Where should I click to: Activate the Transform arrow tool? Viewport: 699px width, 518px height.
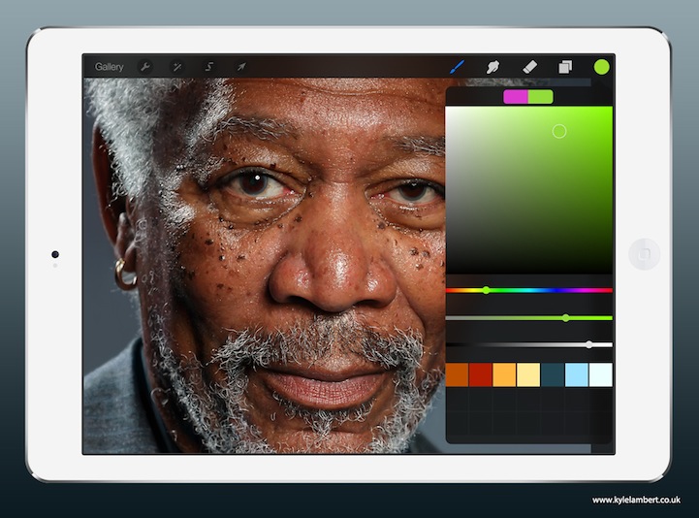pyautogui.click(x=240, y=67)
